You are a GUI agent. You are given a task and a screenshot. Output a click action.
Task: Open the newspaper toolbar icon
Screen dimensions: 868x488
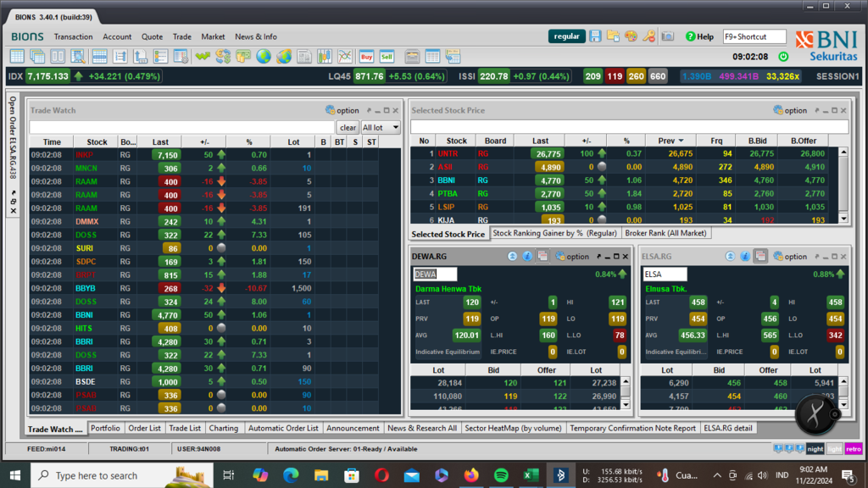tap(304, 57)
